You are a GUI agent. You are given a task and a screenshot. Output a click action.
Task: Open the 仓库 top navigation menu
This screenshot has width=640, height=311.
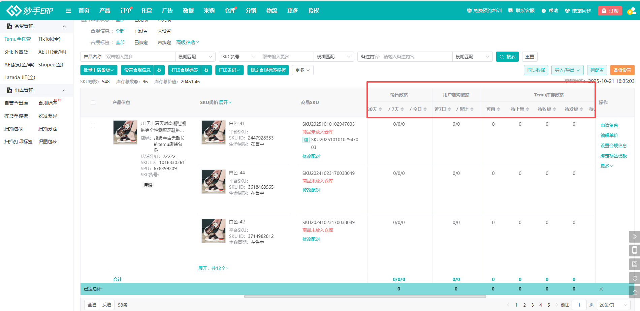[x=230, y=11]
